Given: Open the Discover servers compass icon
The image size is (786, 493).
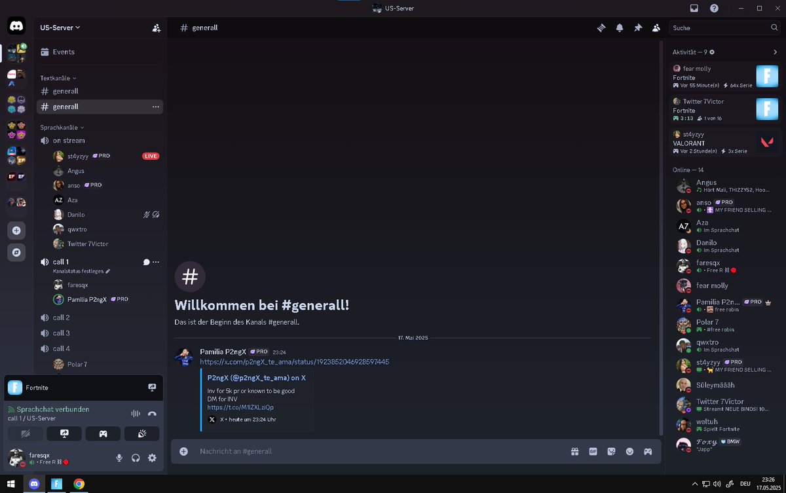Looking at the screenshot, I should tap(16, 252).
